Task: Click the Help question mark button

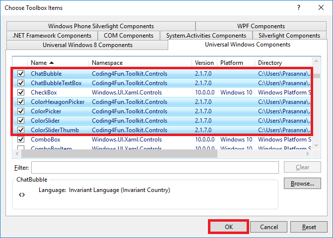Action: pos(299,8)
